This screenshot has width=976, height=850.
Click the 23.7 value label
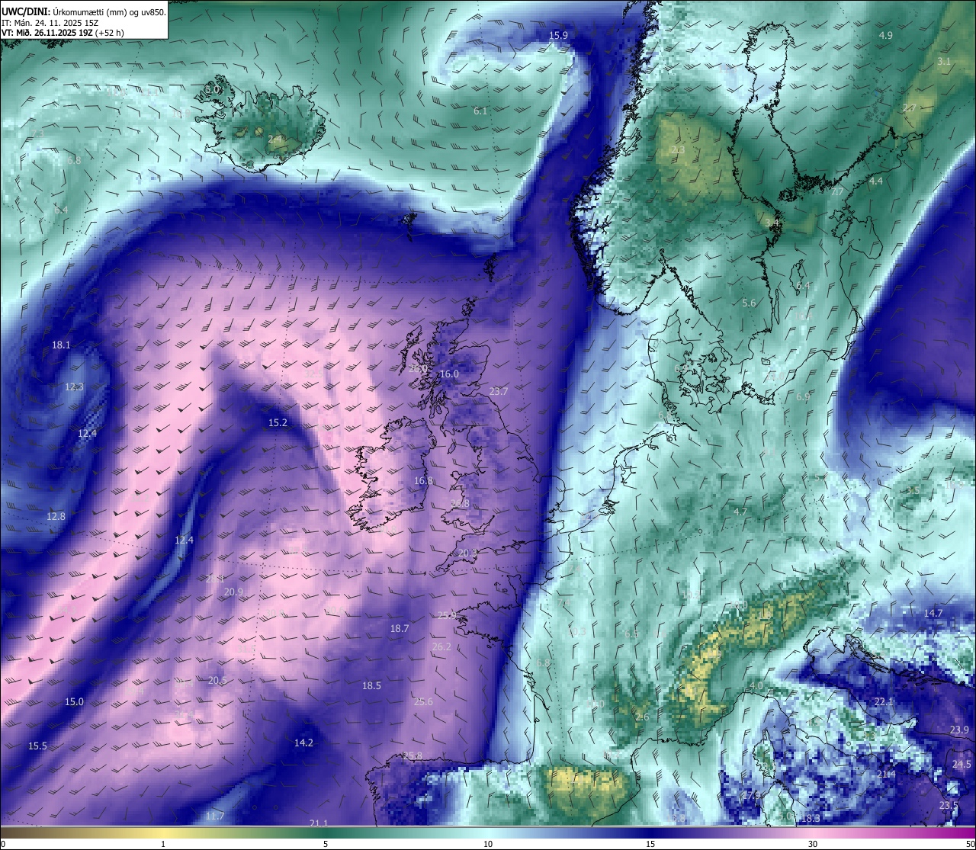click(x=499, y=392)
